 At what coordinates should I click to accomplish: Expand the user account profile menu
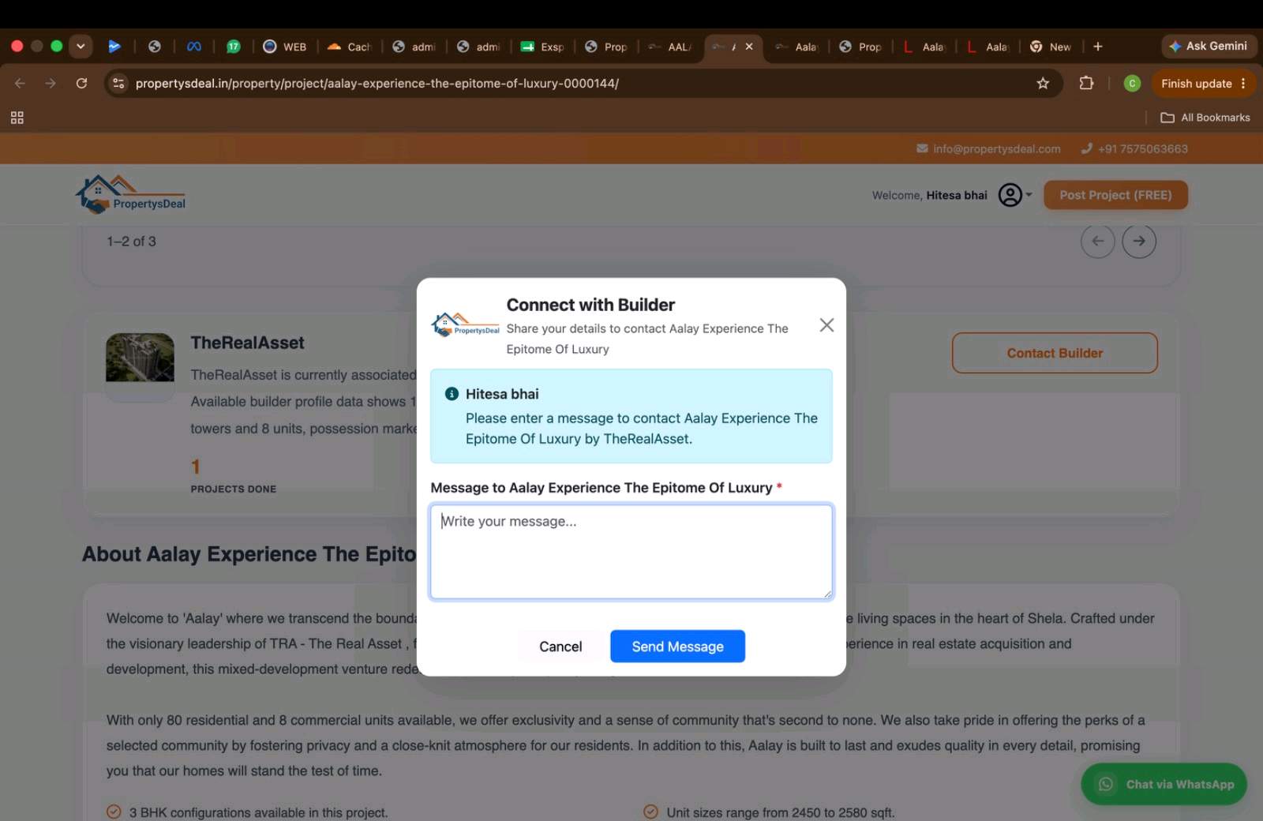coord(1014,195)
